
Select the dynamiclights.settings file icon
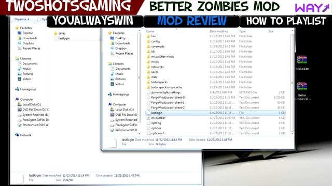pos(148,92)
